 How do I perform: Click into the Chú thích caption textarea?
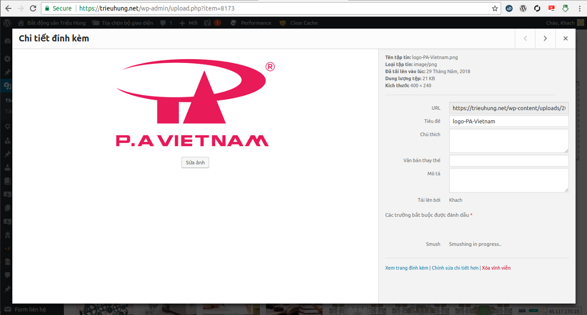tap(509, 141)
